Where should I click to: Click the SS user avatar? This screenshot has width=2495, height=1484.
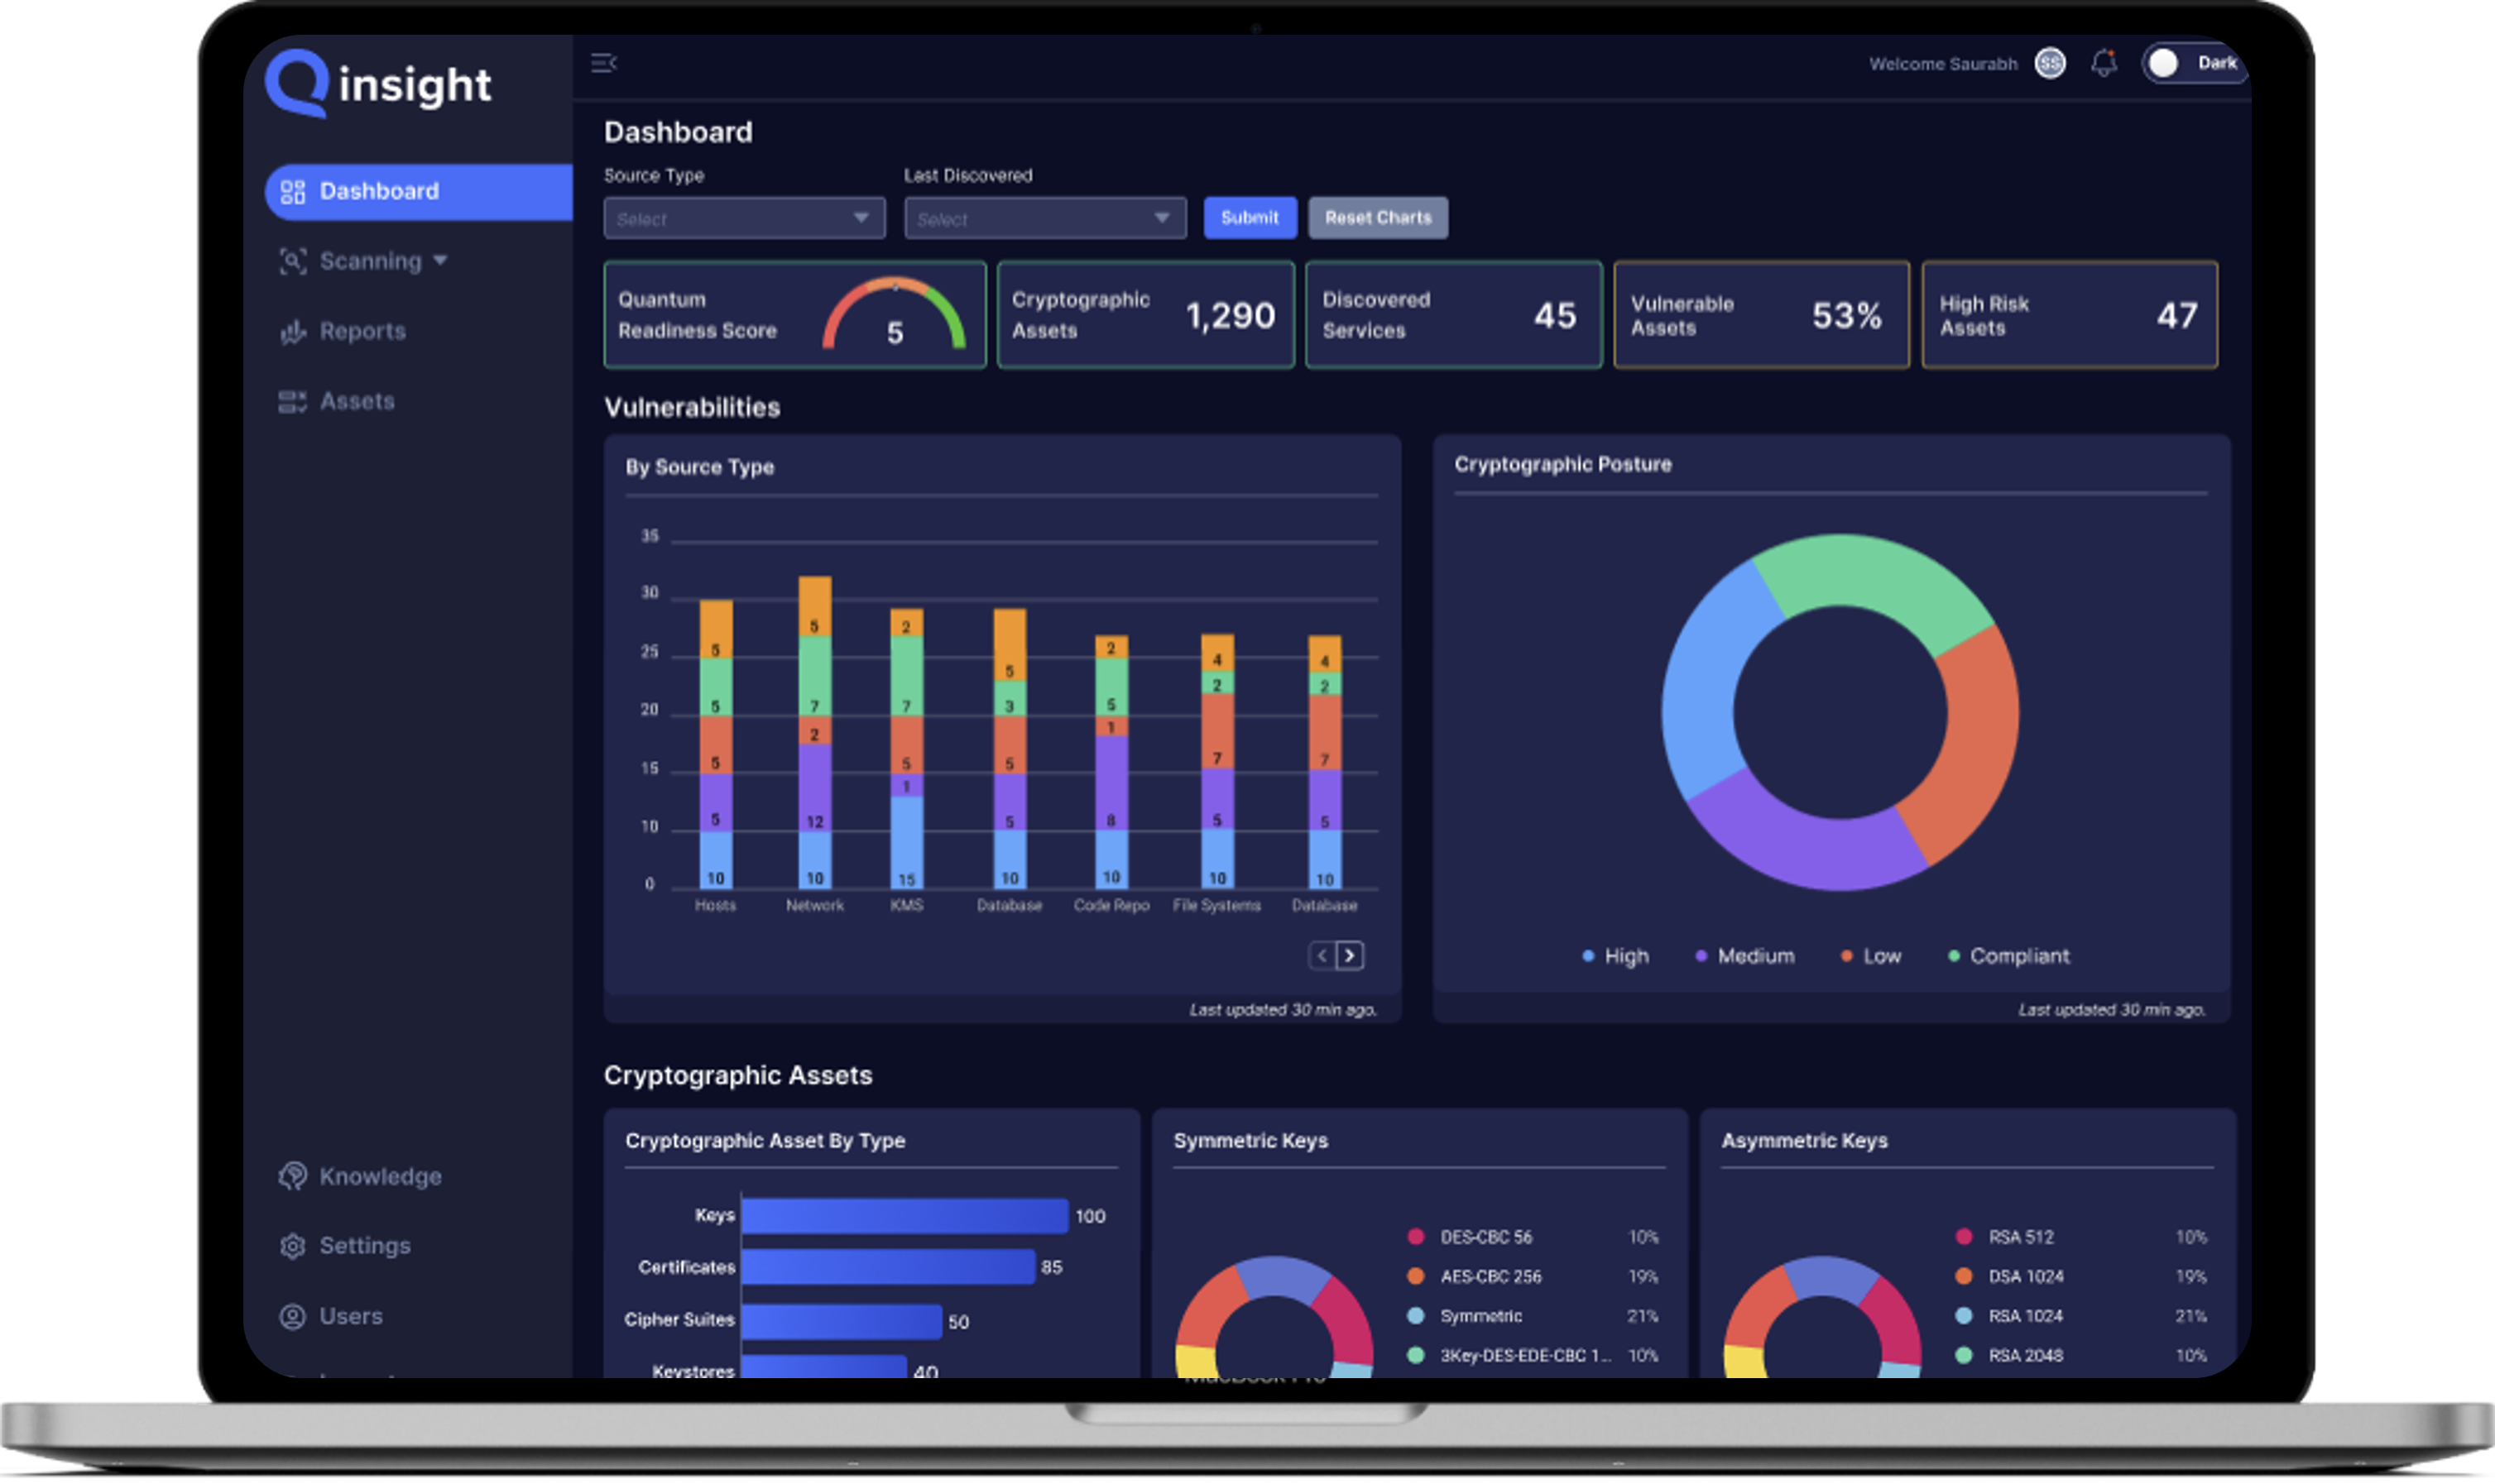point(2051,62)
